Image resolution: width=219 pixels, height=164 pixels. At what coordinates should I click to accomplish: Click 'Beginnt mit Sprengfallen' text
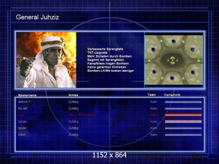click(106, 60)
